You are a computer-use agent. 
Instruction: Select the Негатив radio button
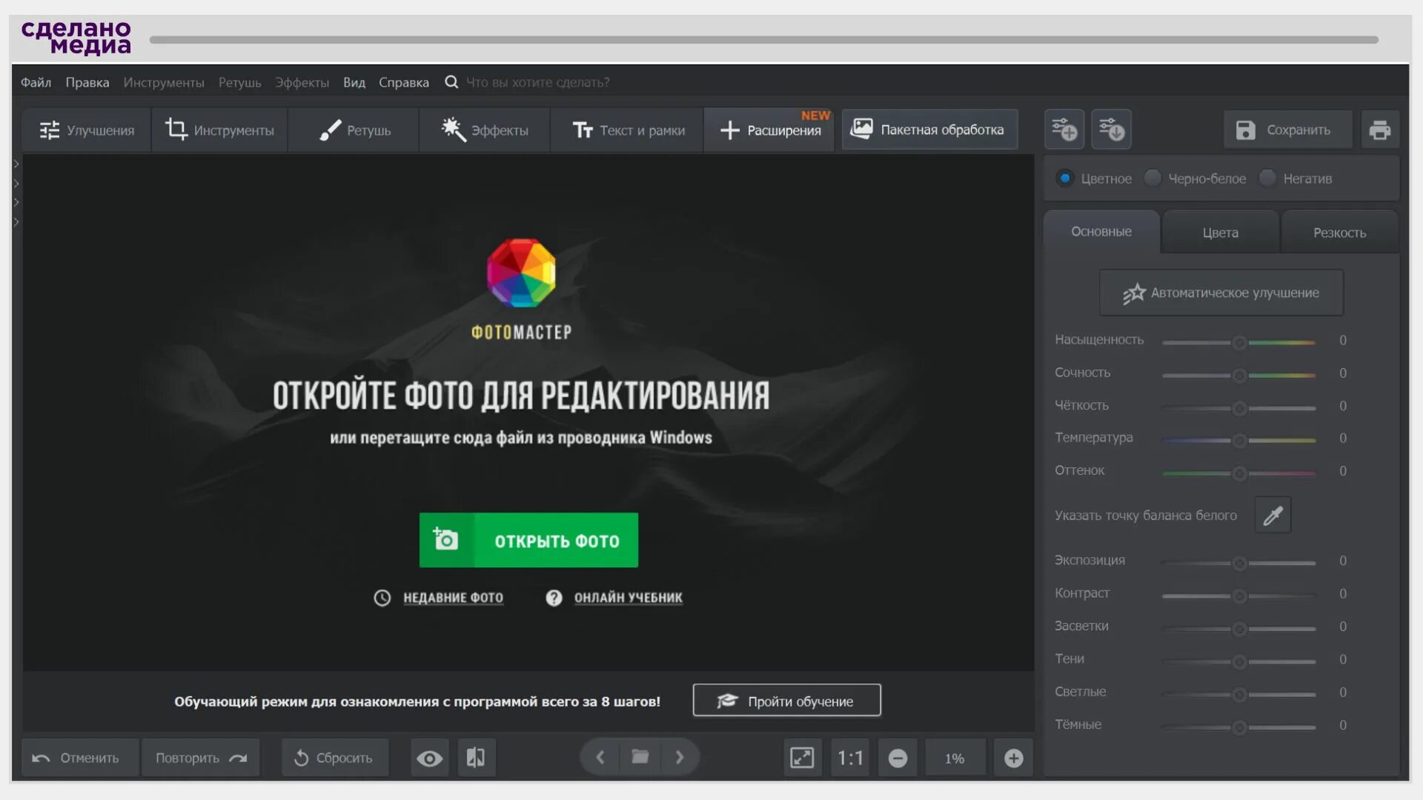click(1267, 179)
